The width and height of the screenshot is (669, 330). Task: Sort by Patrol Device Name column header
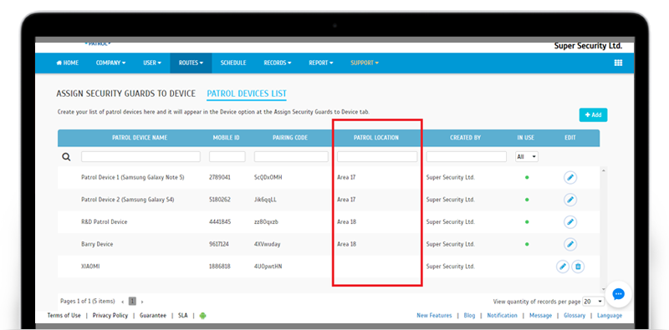point(140,138)
